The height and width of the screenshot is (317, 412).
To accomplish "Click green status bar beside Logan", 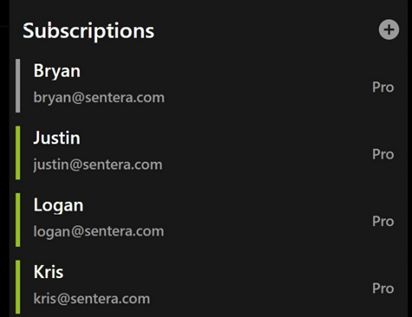I will point(18,220).
